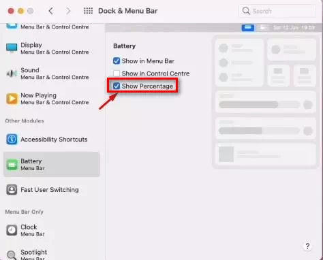Open Sound module in sidebar
323x260 pixels.
(x=52, y=74)
